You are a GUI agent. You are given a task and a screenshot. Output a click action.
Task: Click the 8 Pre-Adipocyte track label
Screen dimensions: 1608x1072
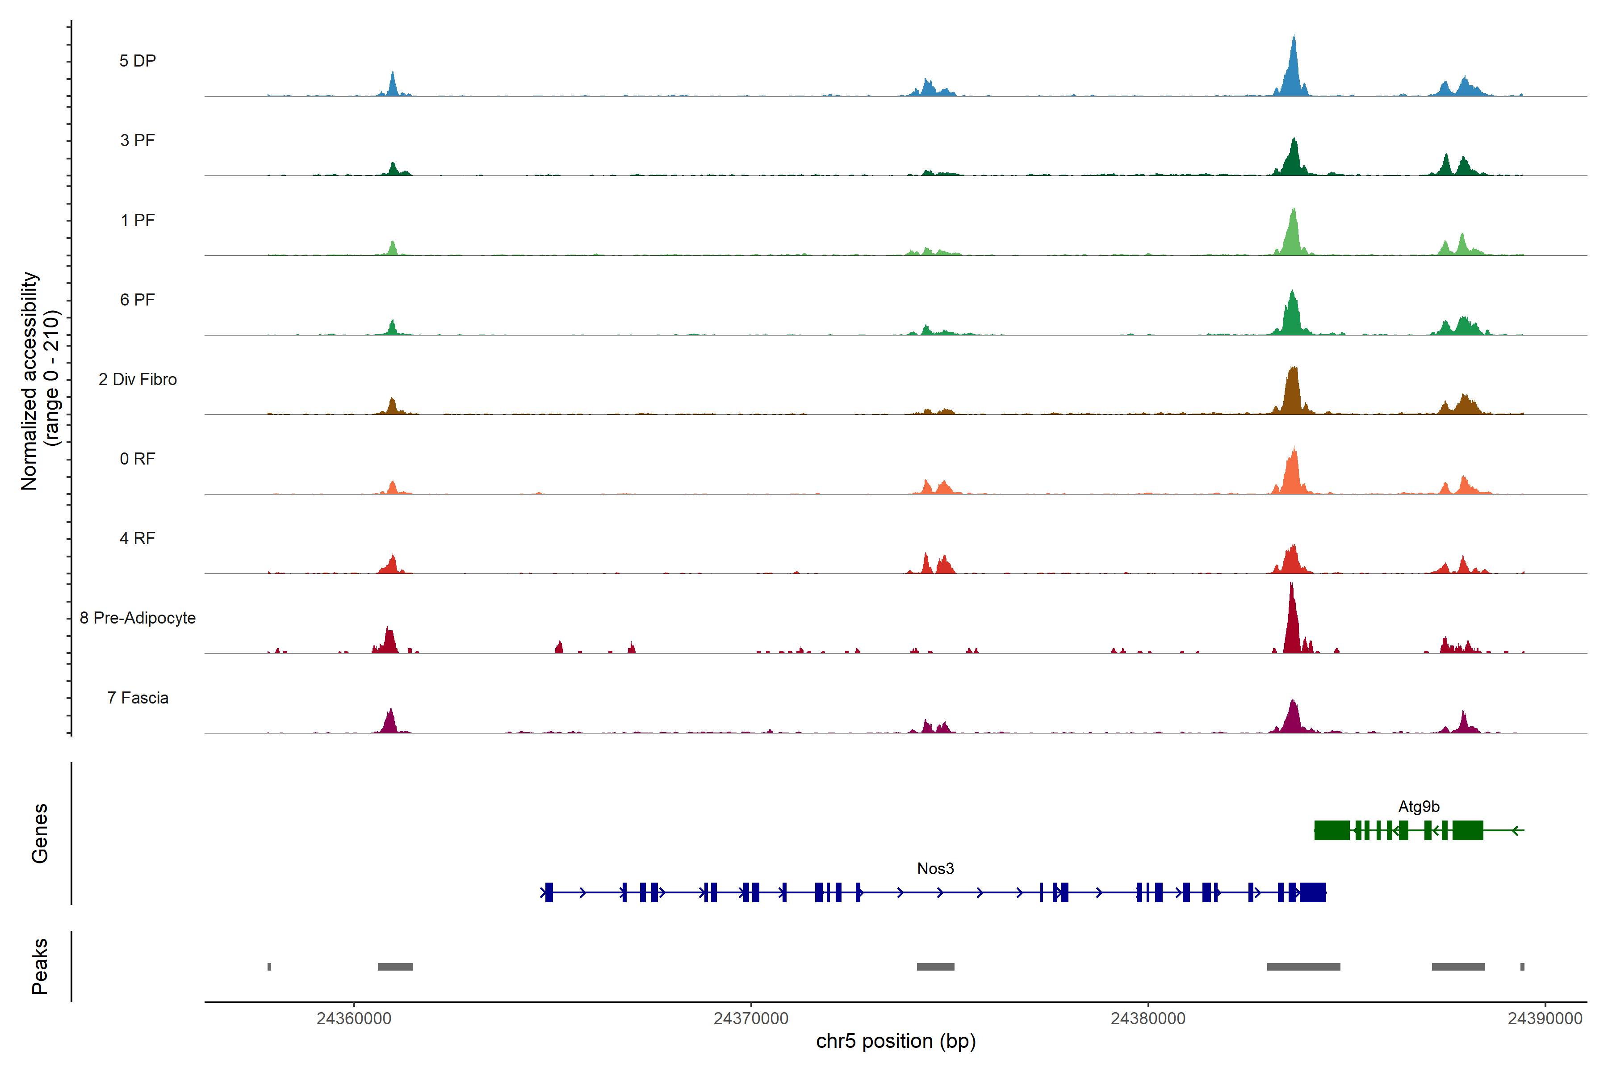click(138, 618)
